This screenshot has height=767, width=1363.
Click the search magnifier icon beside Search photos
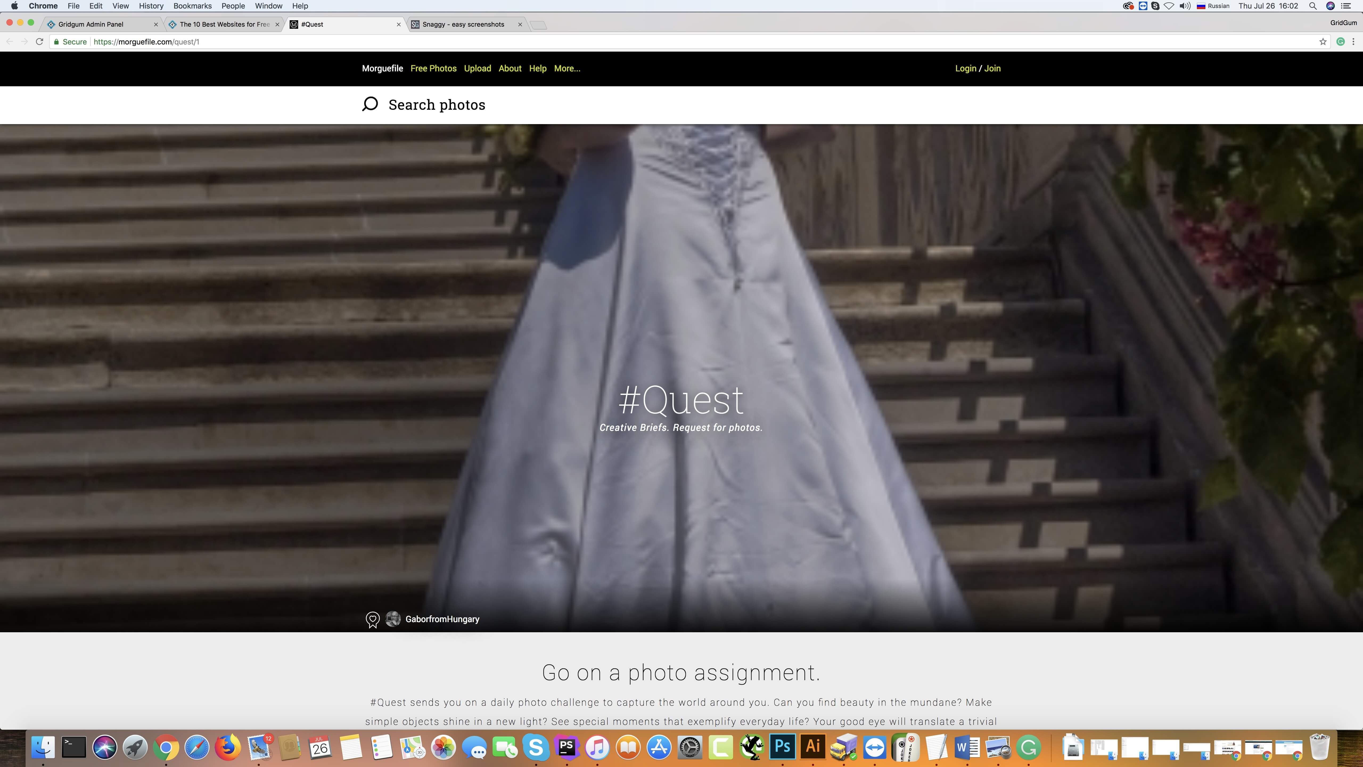tap(370, 104)
